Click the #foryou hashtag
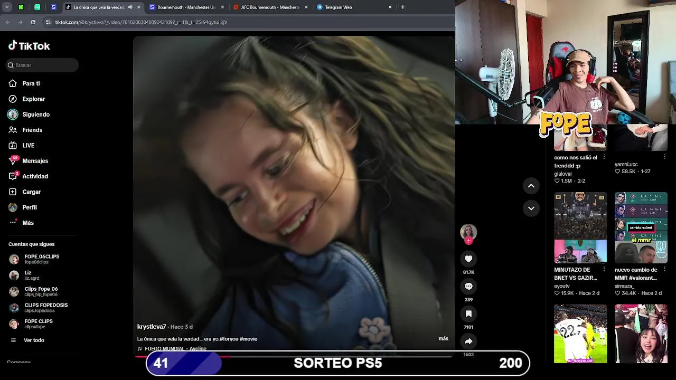Viewport: 676px width, 380px height. pos(229,339)
